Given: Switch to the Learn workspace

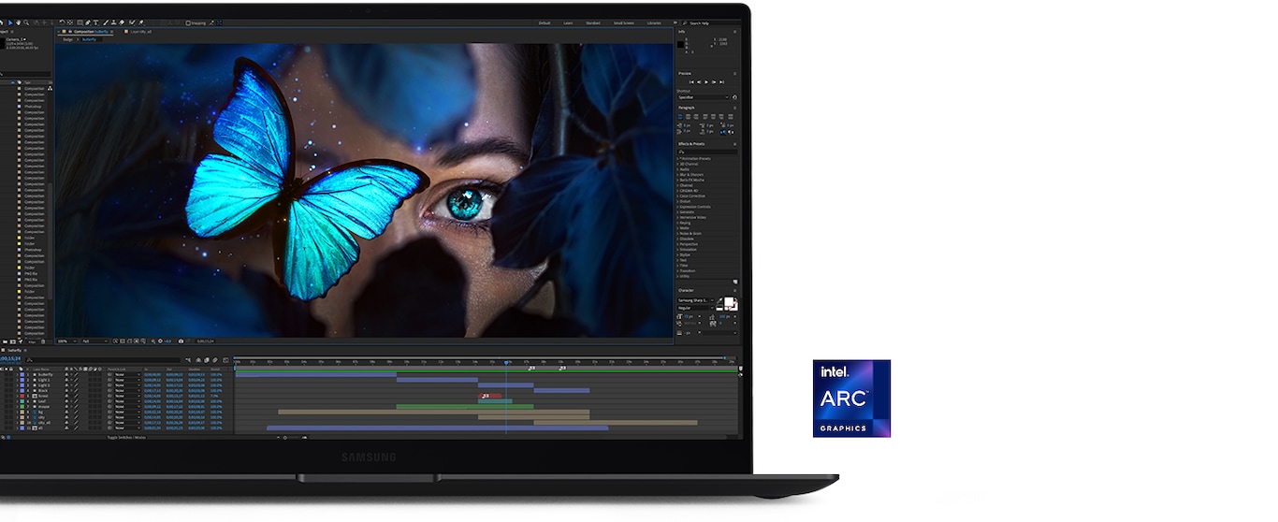Looking at the screenshot, I should coord(568,22).
